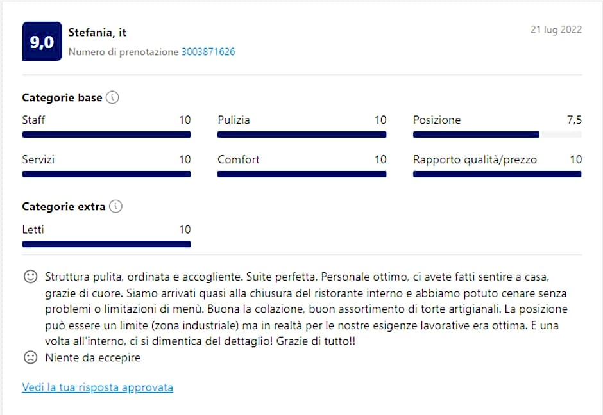Open booking number 3003871626 link

[x=208, y=52]
